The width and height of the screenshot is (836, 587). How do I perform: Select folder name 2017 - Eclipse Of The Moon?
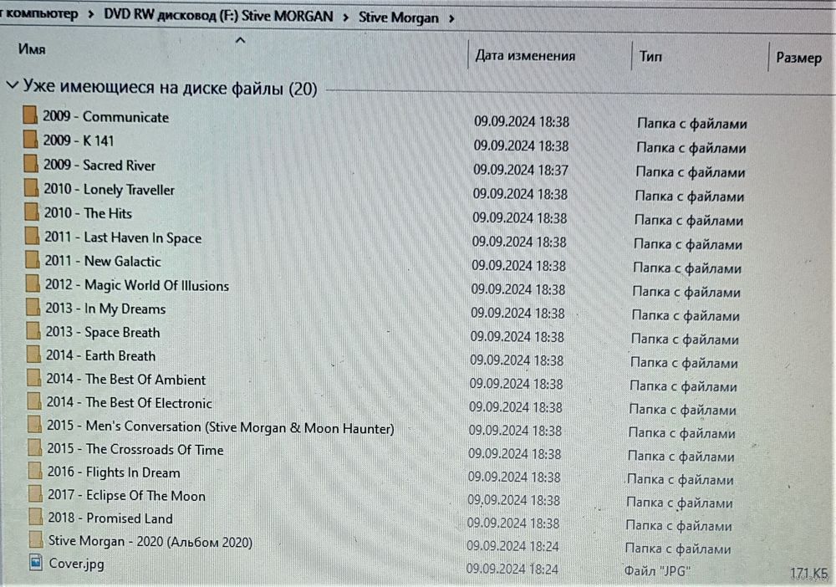(126, 495)
